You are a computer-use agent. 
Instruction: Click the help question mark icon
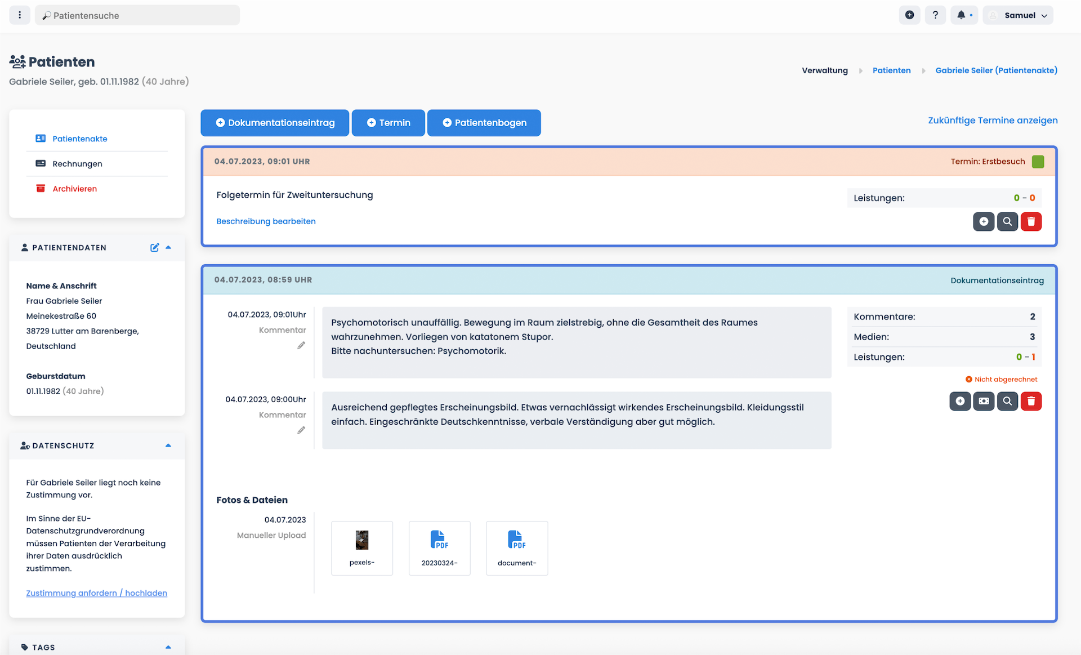tap(935, 15)
